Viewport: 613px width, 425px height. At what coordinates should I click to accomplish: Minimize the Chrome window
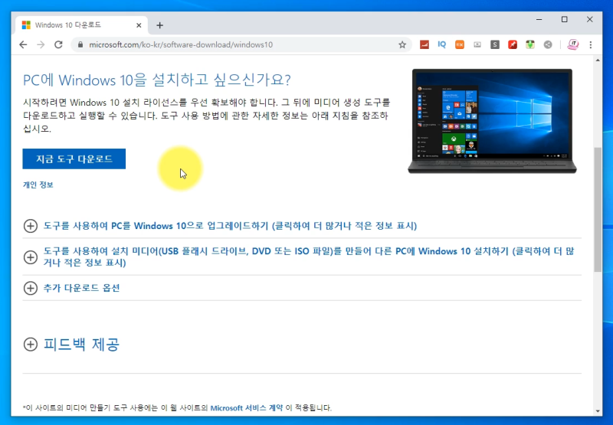click(539, 19)
